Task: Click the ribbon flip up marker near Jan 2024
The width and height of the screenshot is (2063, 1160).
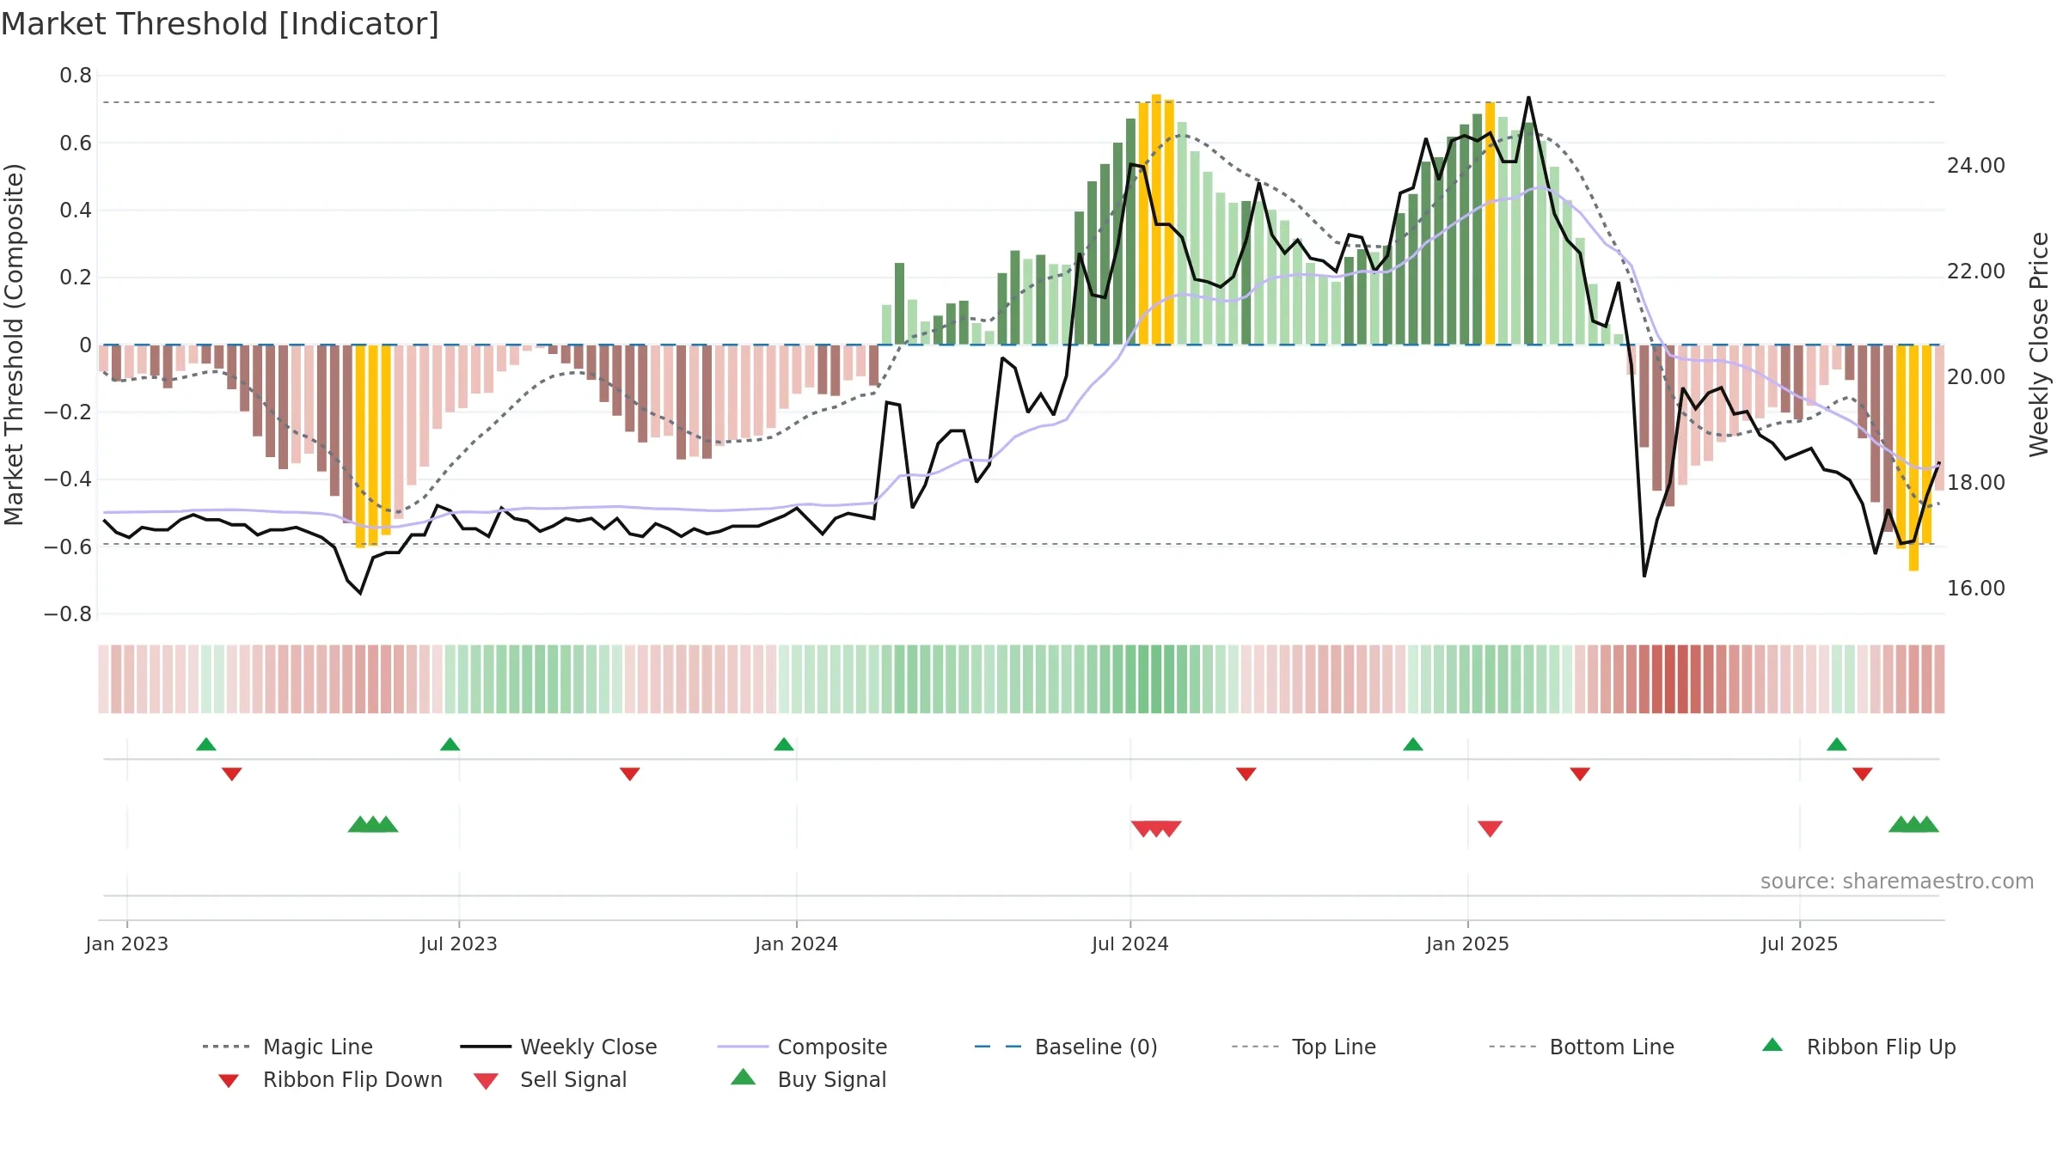Action: pyautogui.click(x=783, y=744)
